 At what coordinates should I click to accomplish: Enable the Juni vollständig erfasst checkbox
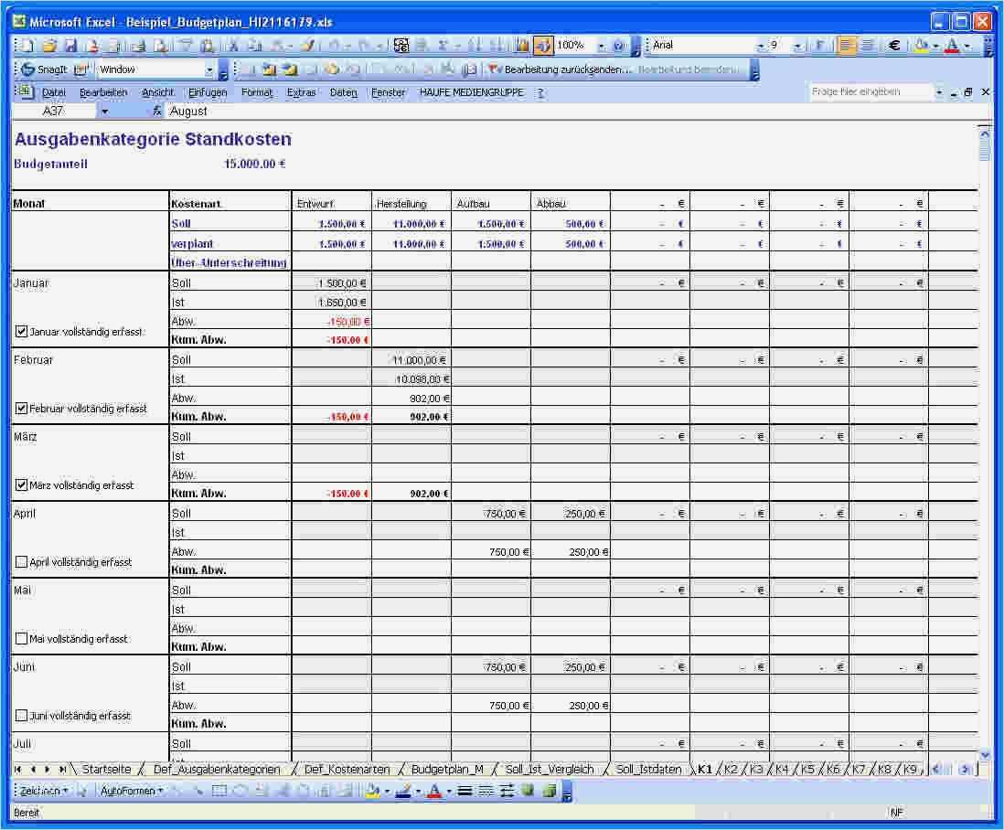click(21, 715)
